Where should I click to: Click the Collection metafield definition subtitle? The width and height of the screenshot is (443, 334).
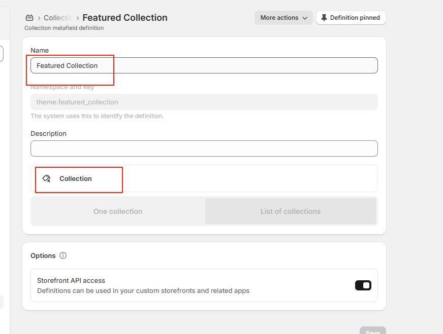(x=64, y=28)
